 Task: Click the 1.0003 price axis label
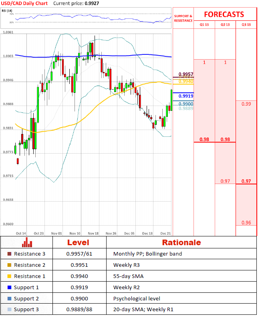tap(8, 56)
